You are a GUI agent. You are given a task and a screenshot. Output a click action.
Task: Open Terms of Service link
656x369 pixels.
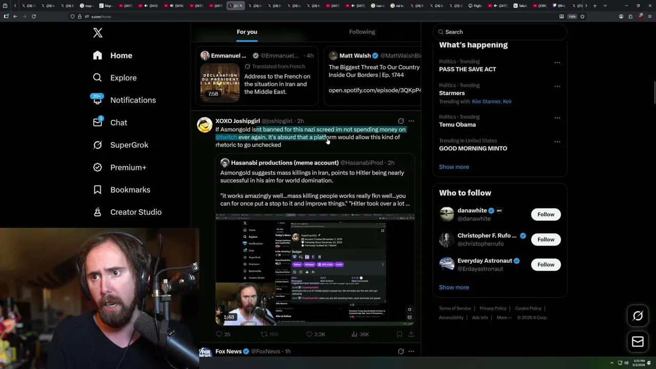(455, 308)
